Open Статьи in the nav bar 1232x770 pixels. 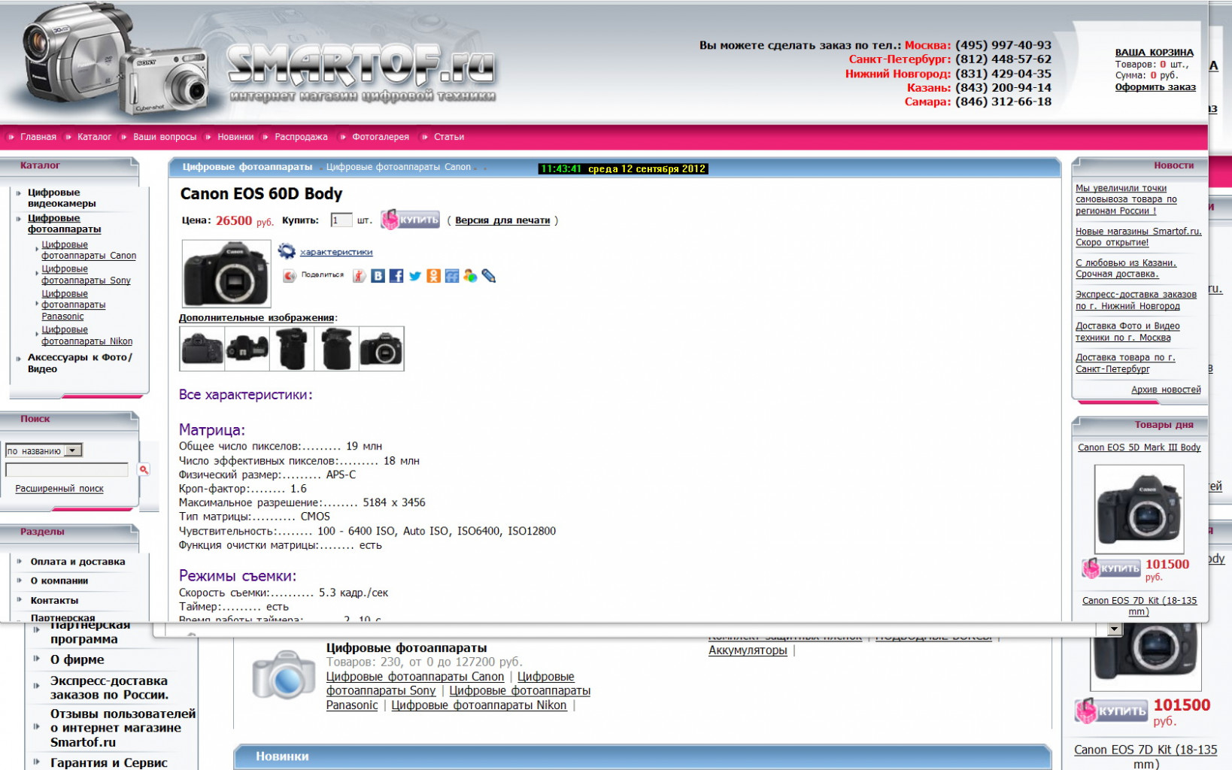(x=449, y=137)
